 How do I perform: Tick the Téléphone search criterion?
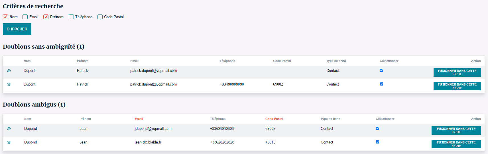point(71,17)
